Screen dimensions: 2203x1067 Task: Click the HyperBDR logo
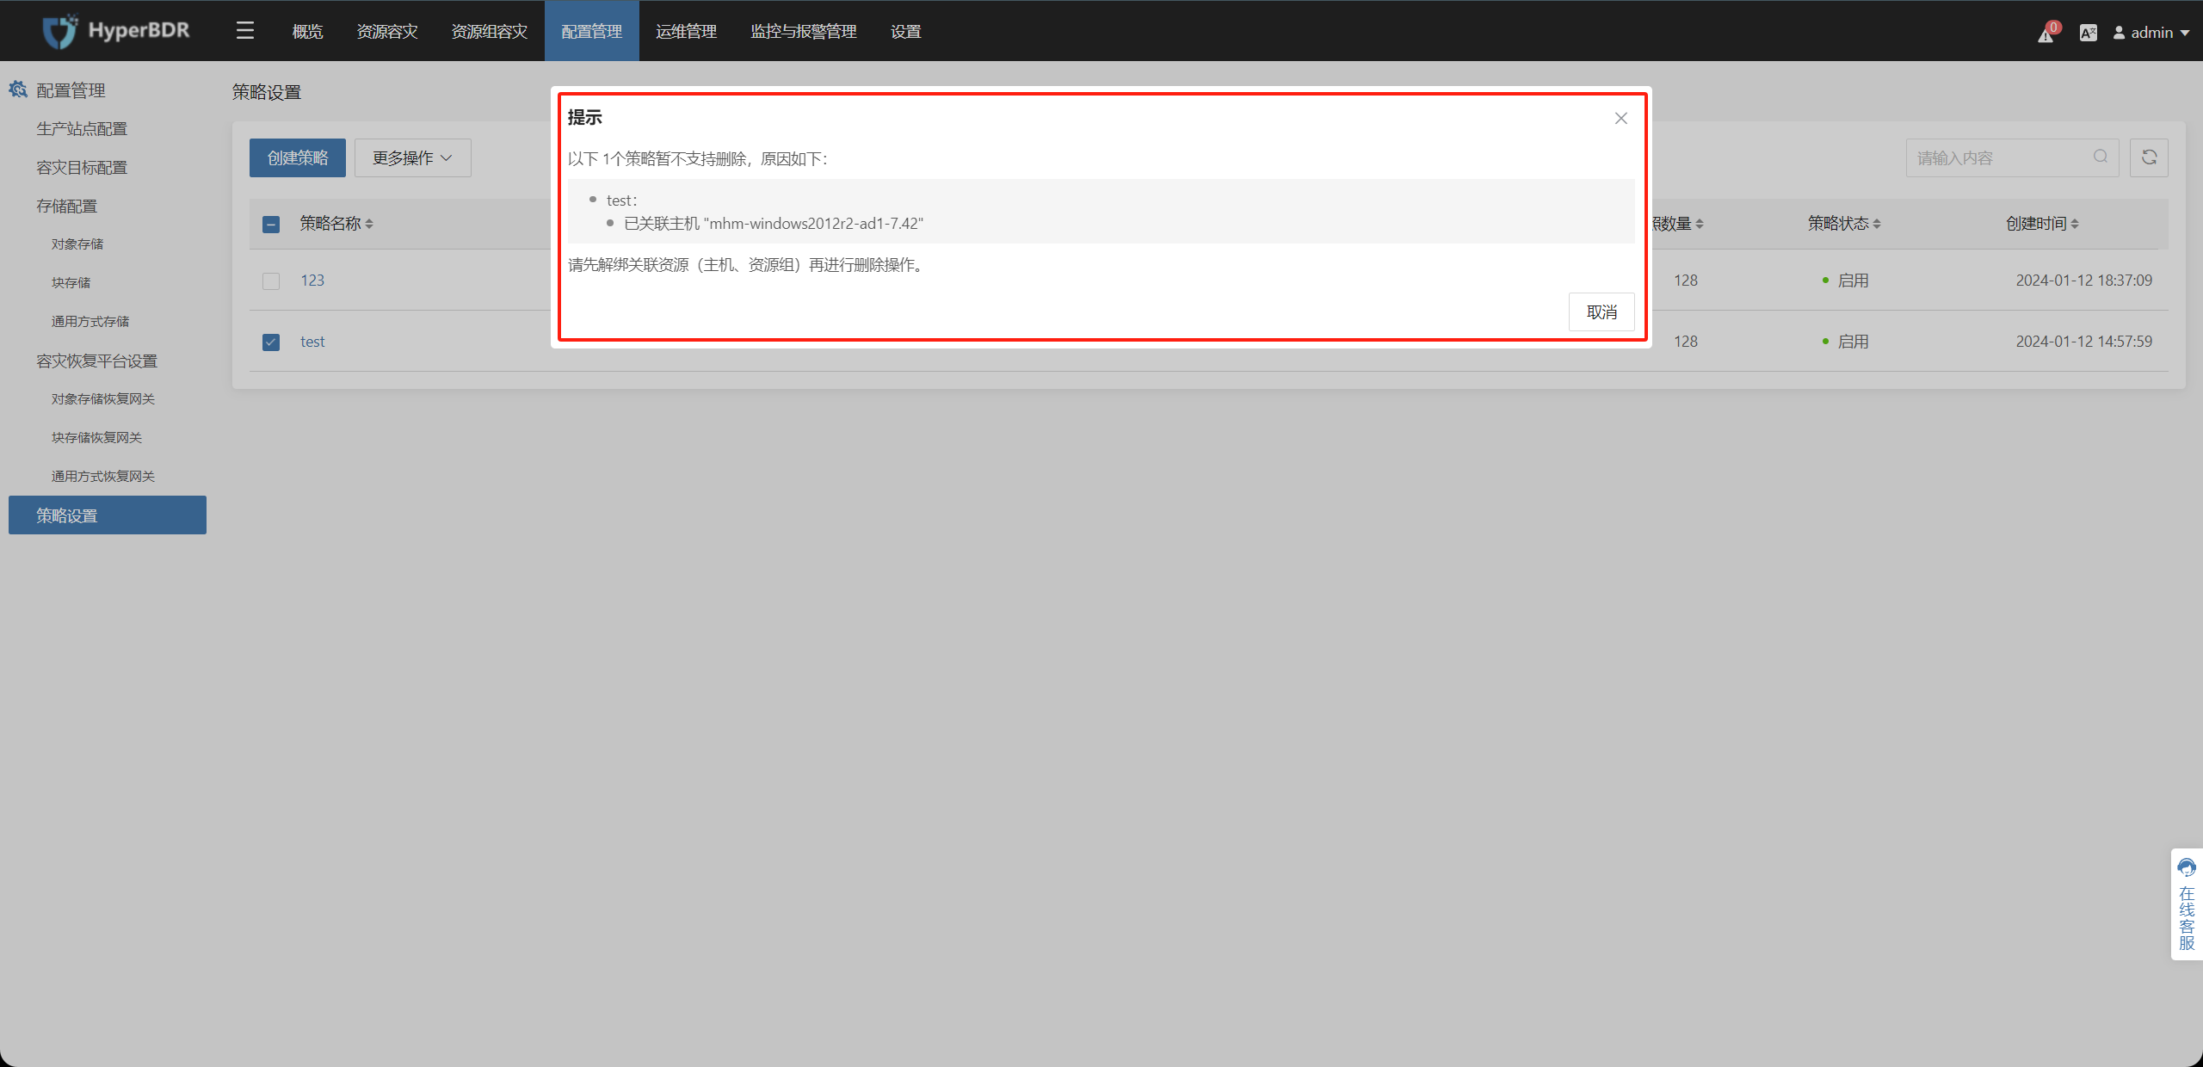(116, 31)
